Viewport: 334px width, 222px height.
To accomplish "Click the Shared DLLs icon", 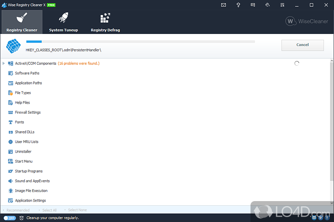I will coord(10,132).
